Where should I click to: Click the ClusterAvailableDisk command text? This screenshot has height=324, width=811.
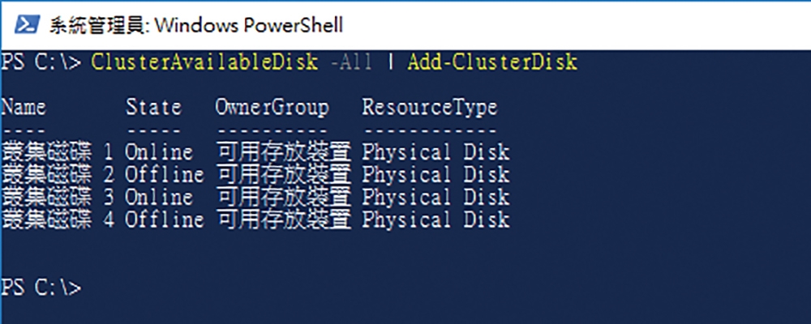coord(204,62)
